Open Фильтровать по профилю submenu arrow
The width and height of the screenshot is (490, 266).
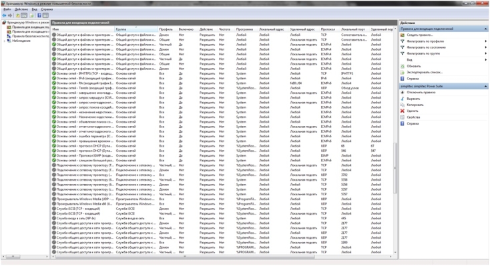[485, 41]
